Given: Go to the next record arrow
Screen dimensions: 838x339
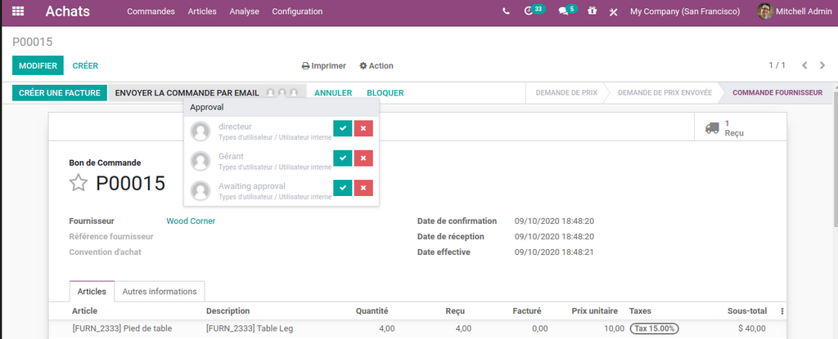Looking at the screenshot, I should (822, 65).
